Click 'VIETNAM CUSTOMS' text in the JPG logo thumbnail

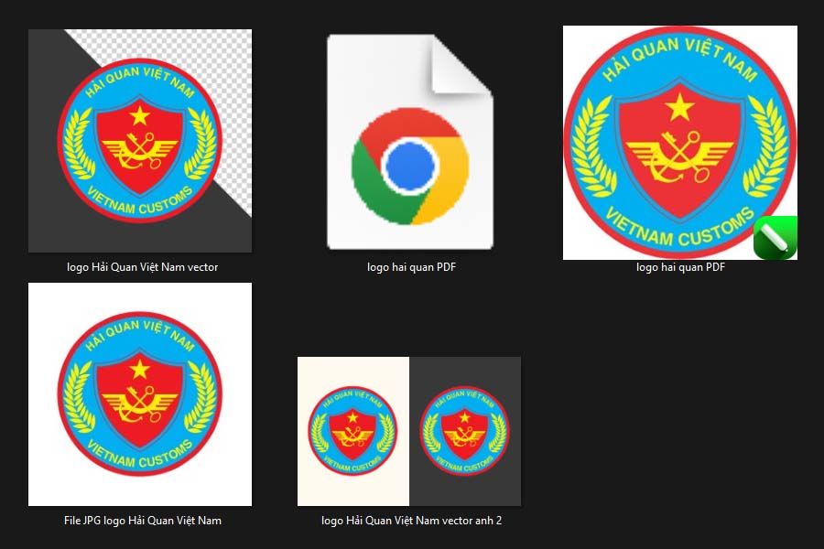tap(140, 455)
